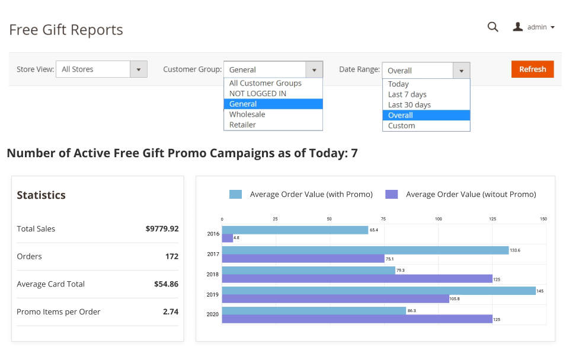Open the admin account dropdown menu
The image size is (569, 356).
click(541, 27)
